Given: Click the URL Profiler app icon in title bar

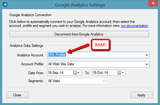Looking at the screenshot, I should click(5, 4).
